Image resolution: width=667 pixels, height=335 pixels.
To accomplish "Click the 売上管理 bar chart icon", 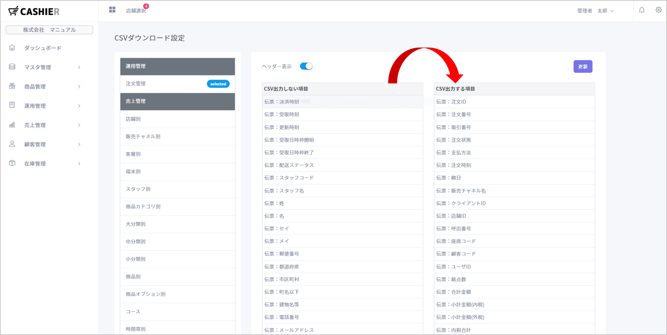I will point(12,125).
